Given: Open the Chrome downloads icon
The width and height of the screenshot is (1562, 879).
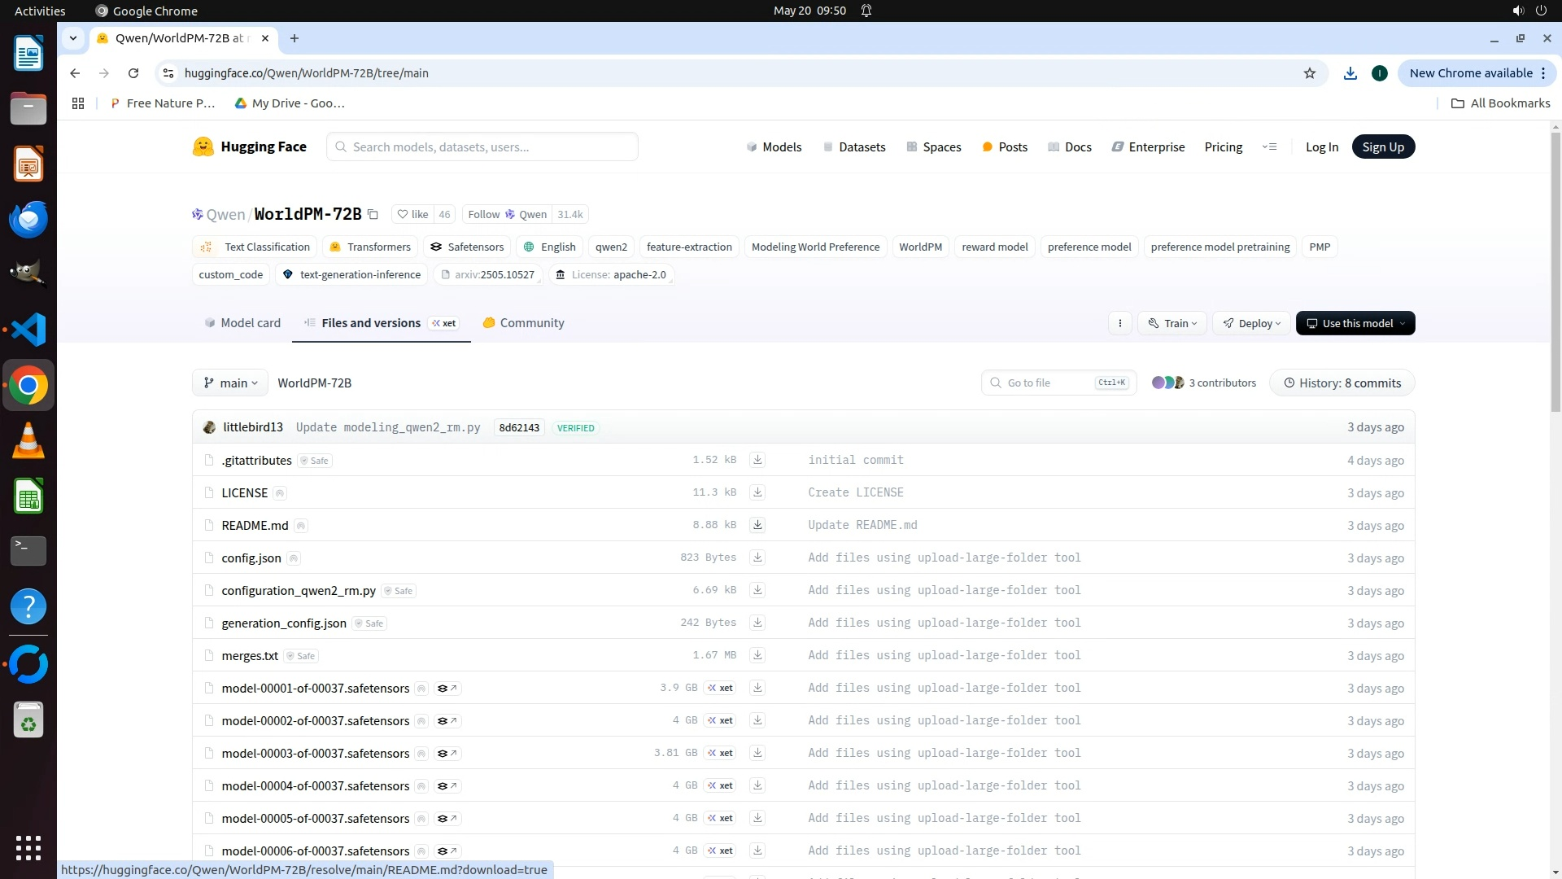Looking at the screenshot, I should point(1350,73).
